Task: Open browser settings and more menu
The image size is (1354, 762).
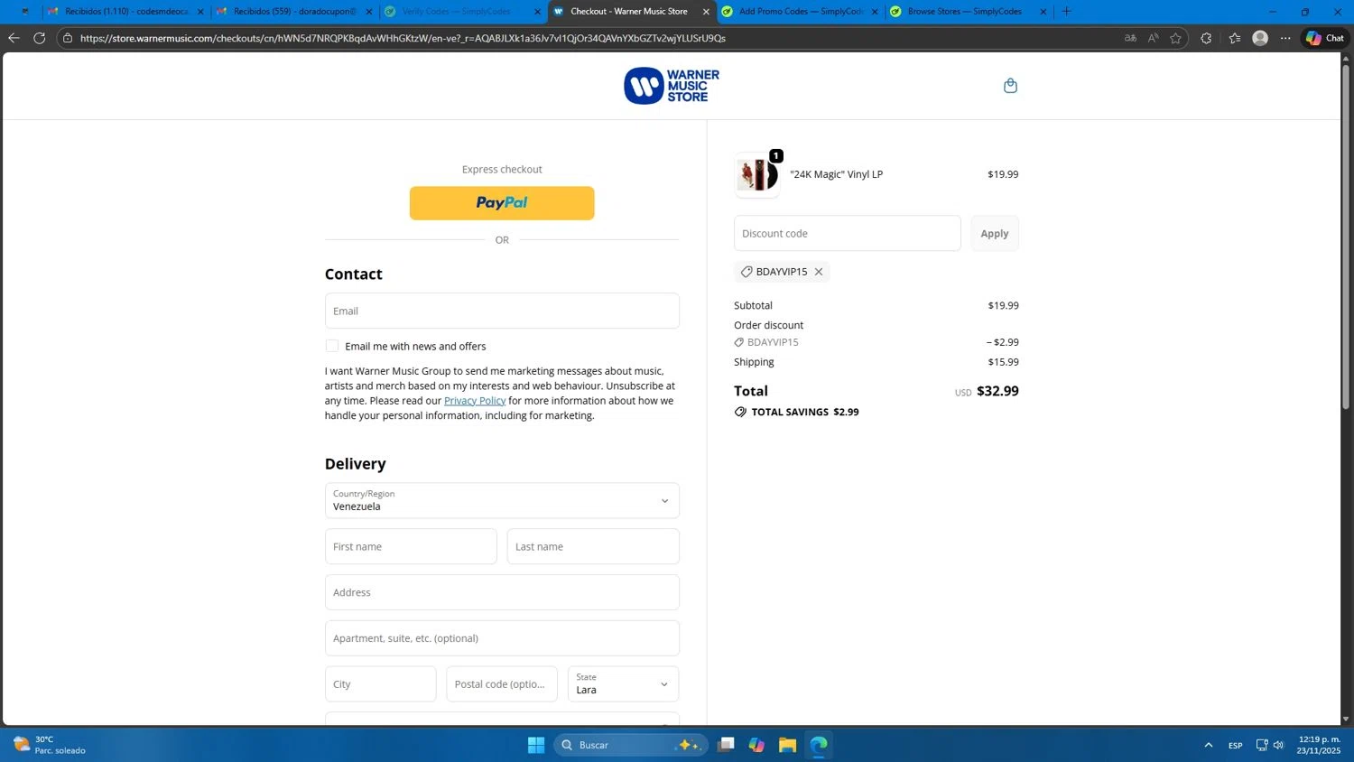Action: coord(1285,38)
